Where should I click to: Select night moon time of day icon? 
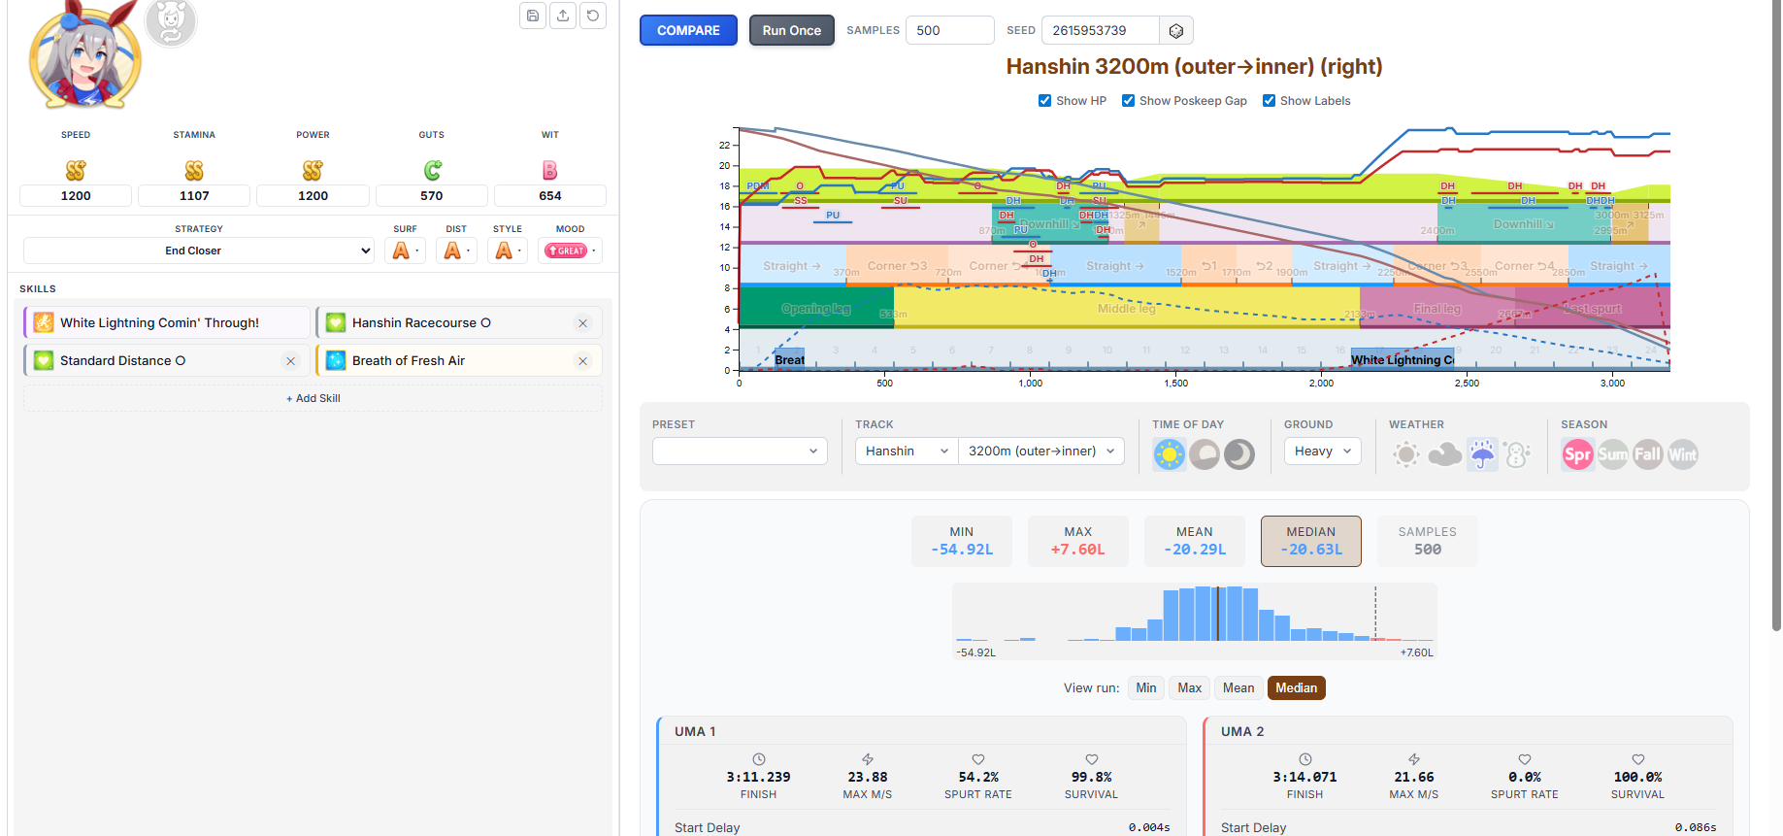[x=1239, y=454]
